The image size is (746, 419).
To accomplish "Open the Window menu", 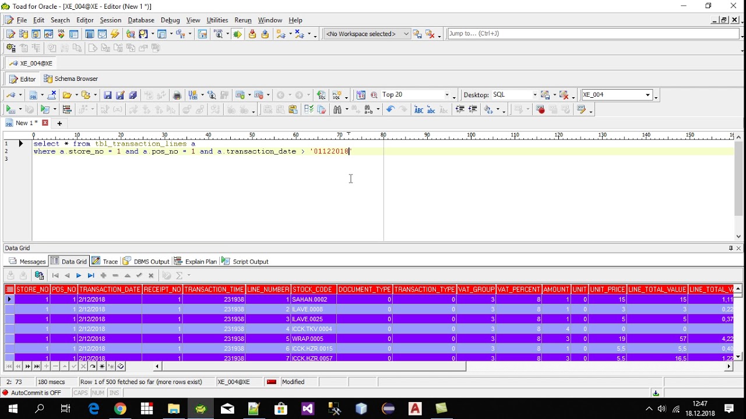I will 270,20.
